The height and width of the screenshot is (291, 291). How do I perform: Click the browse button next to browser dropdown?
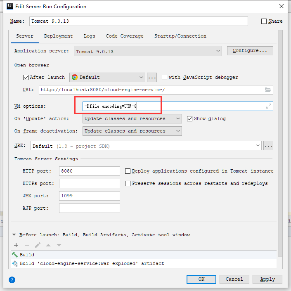click(x=152, y=77)
